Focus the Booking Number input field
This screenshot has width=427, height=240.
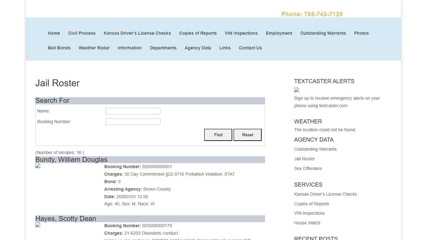click(133, 122)
